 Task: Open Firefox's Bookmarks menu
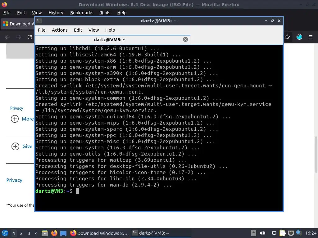[x=82, y=13]
